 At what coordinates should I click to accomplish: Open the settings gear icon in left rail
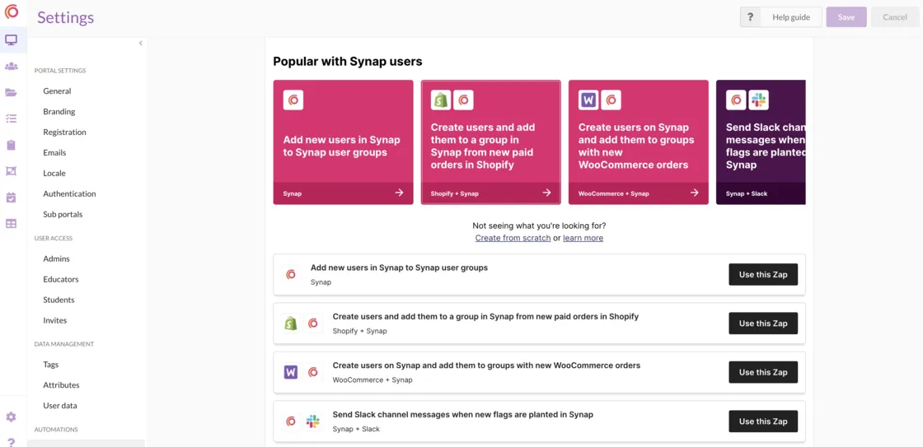point(12,417)
